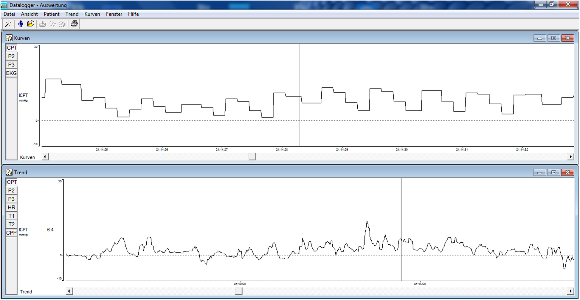Click the 21:14:28 time label
580x300 pixels.
(x=282, y=150)
